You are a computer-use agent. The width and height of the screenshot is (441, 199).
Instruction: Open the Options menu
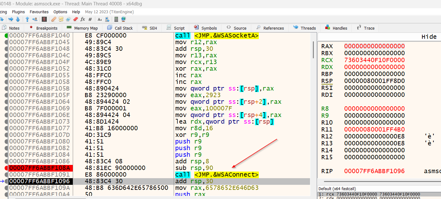click(x=60, y=12)
